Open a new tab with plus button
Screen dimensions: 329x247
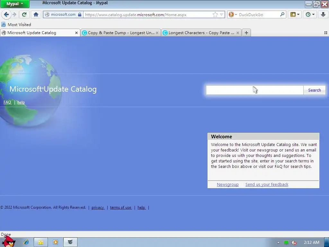tap(246, 33)
